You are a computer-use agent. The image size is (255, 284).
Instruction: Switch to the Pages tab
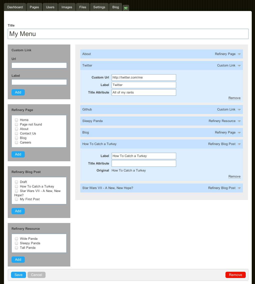coord(34,7)
